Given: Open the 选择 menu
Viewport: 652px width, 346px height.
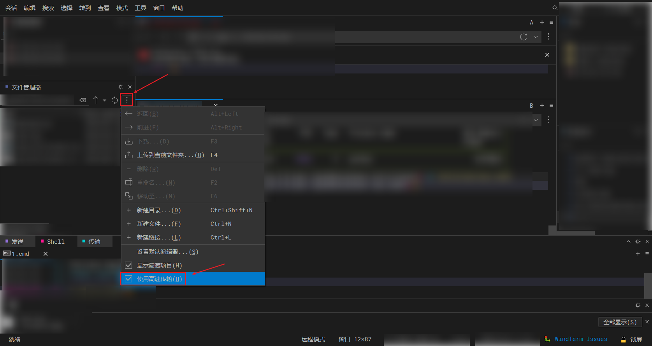Looking at the screenshot, I should point(67,8).
